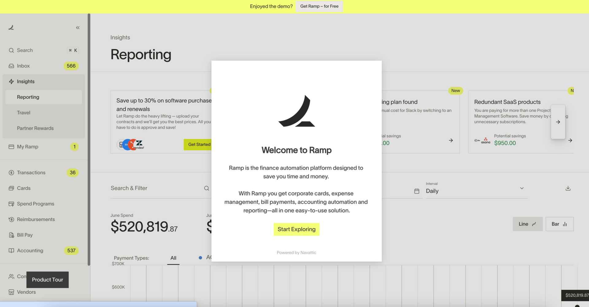Click the Accounting book icon

coord(11,251)
